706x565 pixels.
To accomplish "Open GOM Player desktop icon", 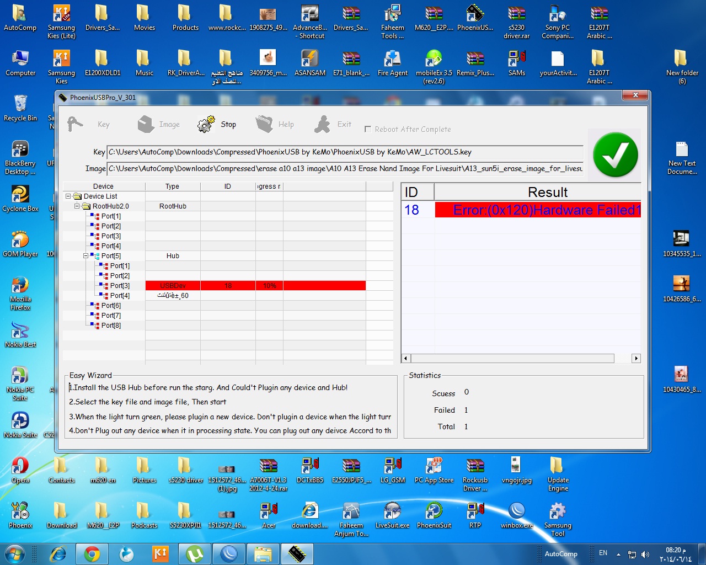I will 20,243.
